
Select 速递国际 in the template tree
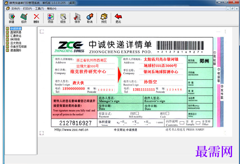click(16, 50)
